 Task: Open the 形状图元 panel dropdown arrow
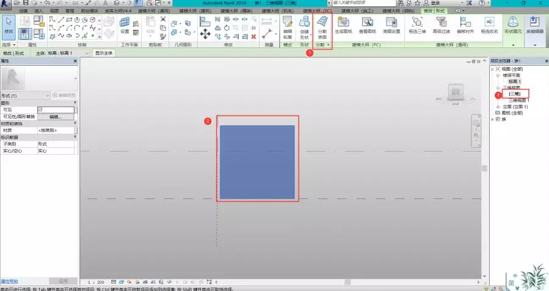[513, 45]
